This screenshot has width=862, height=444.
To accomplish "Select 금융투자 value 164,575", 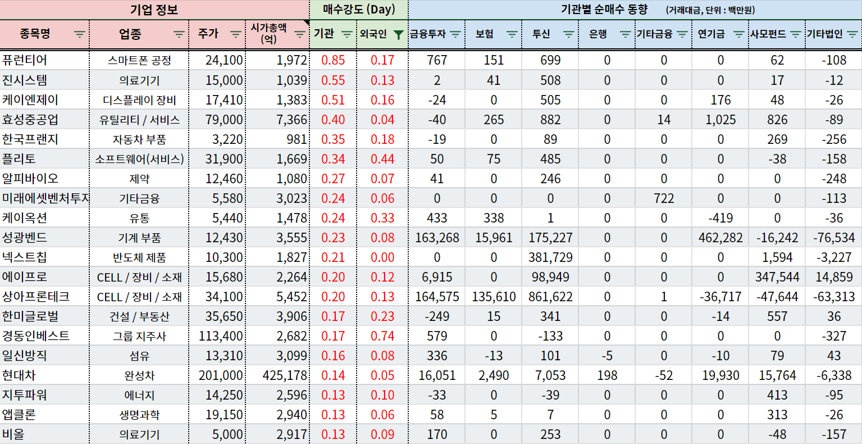I will (437, 296).
